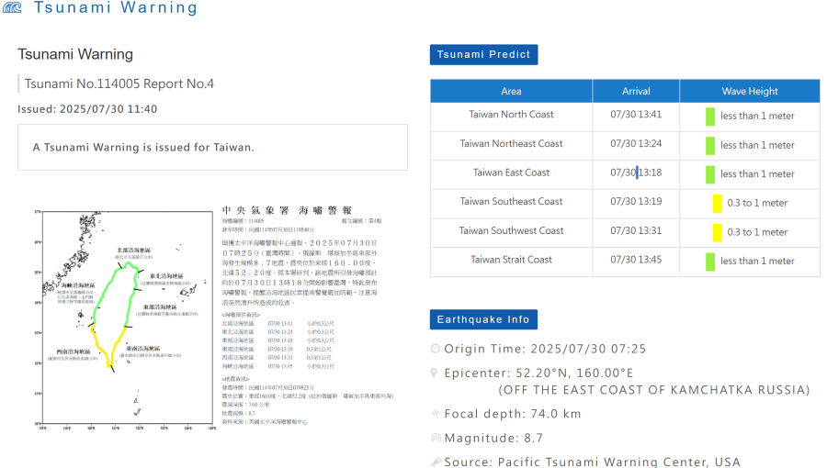Click the magnitude ripple icon
Viewport: 827px width, 468px height.
[436, 439]
